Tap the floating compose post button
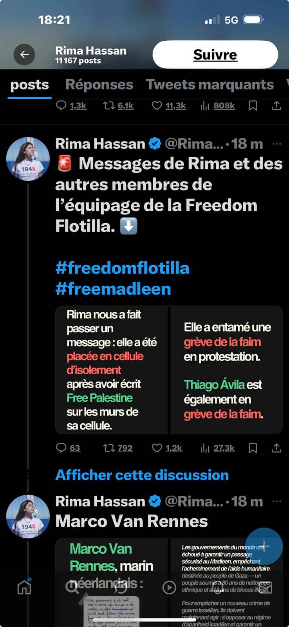The width and height of the screenshot is (289, 627). tap(264, 546)
